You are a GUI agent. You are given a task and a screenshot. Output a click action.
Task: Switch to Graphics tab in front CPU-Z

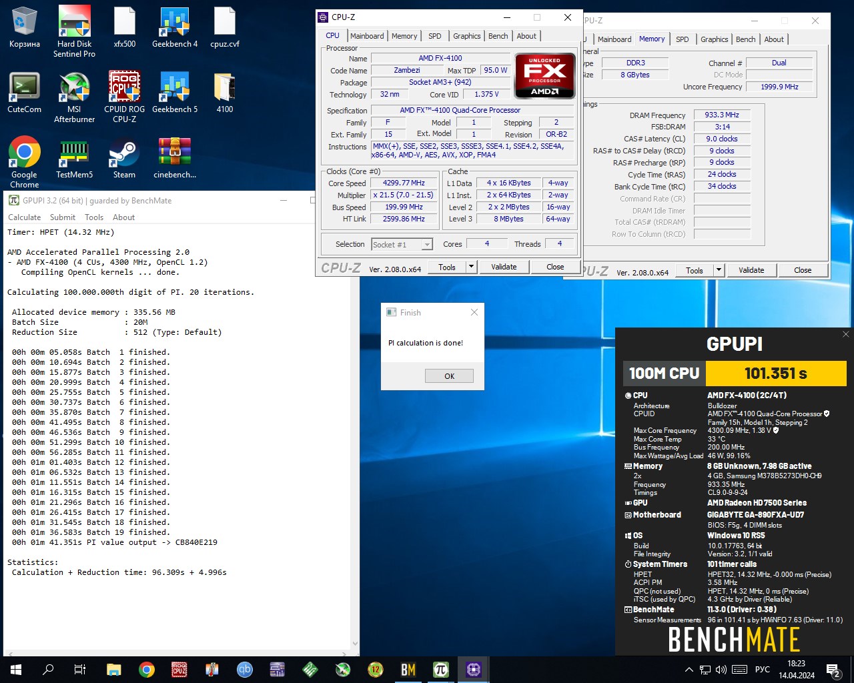[467, 36]
